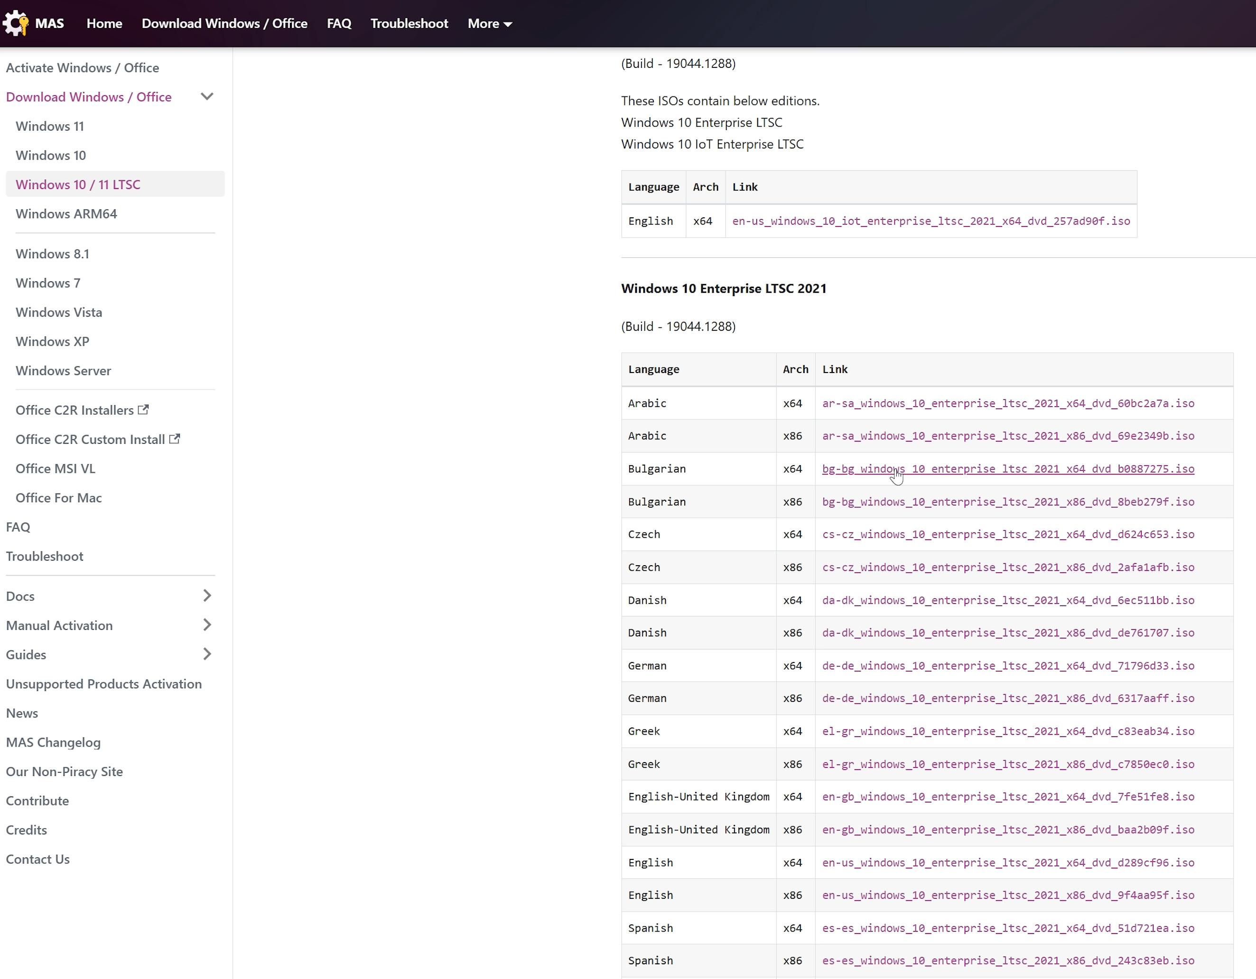Collapse the Download Windows / Office section chevron
The width and height of the screenshot is (1256, 979).
[x=207, y=97]
